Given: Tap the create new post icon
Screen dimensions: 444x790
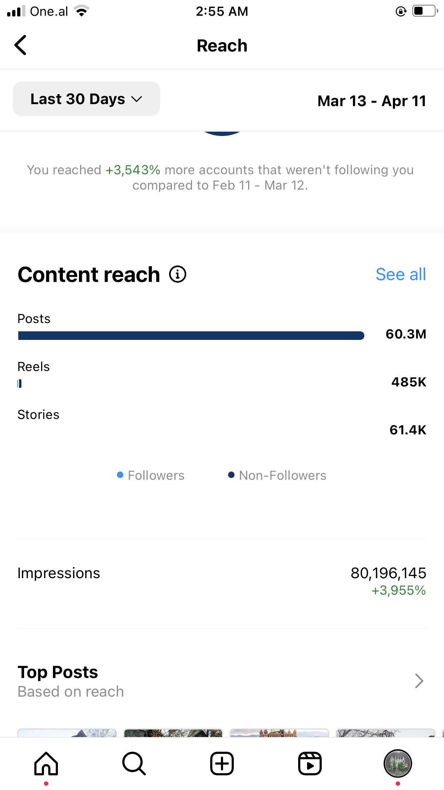Looking at the screenshot, I should (x=222, y=764).
